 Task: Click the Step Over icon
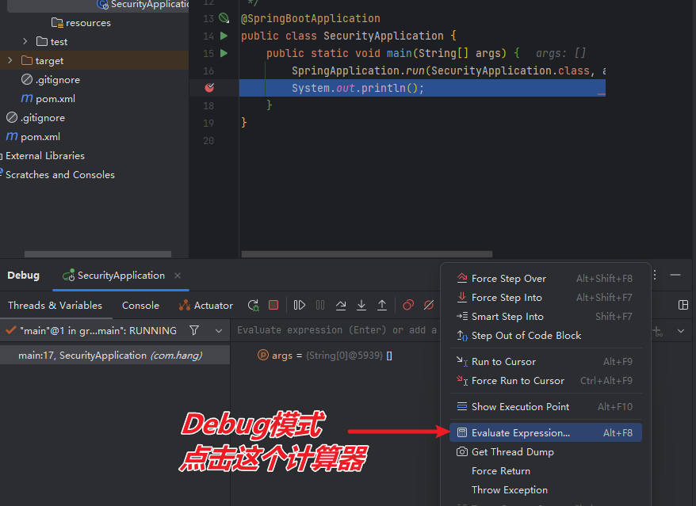coord(341,305)
